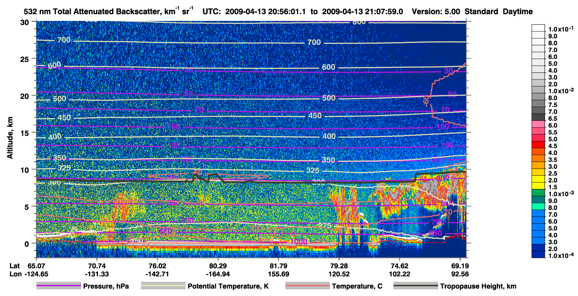Click the longitude value -142.71
This screenshot has height=296, width=578.
click(x=157, y=274)
